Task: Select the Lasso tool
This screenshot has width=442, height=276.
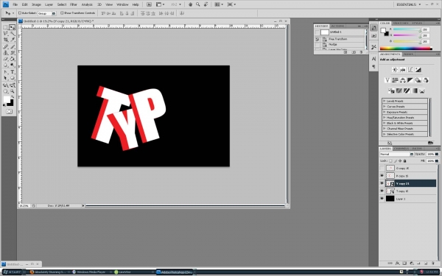Action: coord(5,34)
